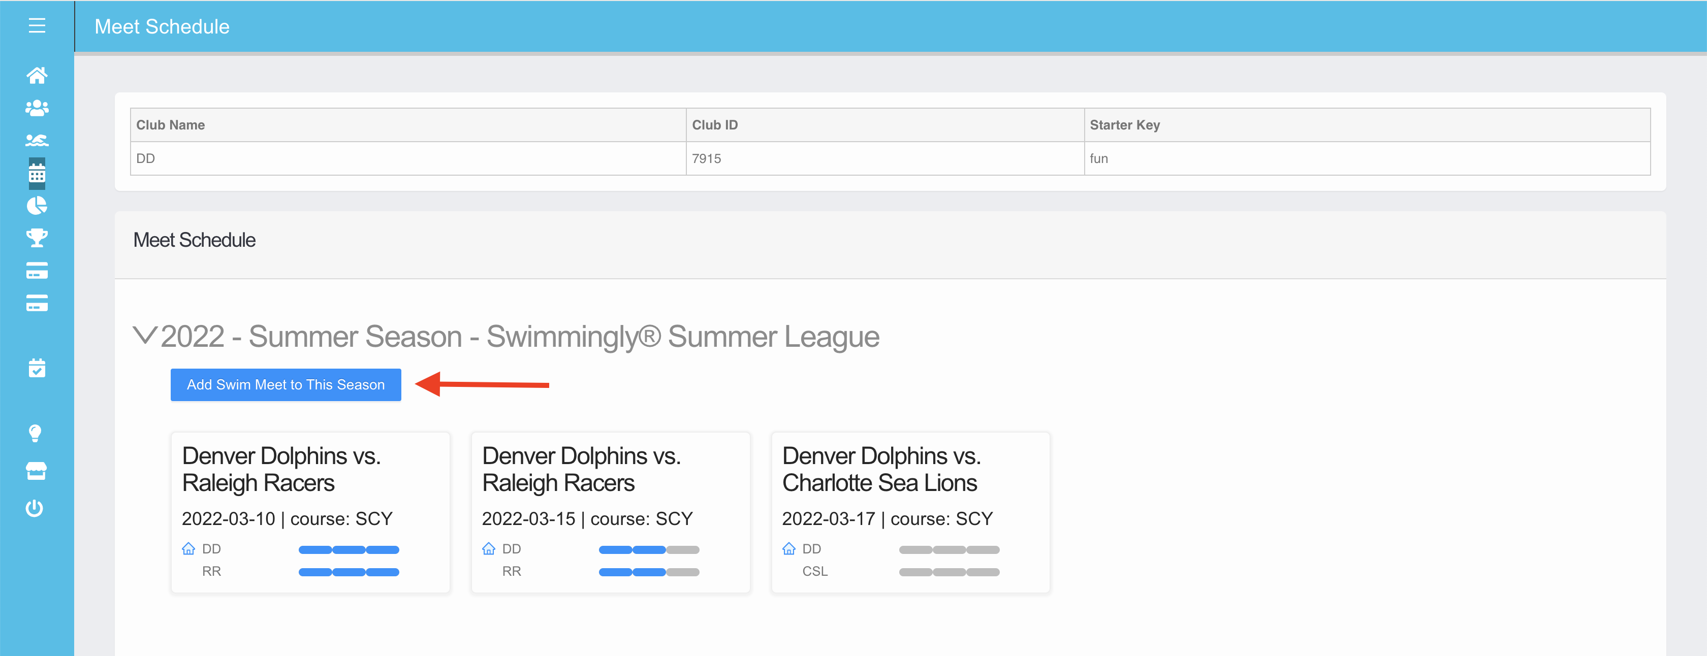Screen dimensions: 1707x656
Task: Open the 2022-03-10 Raleigh Racers meet card
Action: (x=311, y=512)
